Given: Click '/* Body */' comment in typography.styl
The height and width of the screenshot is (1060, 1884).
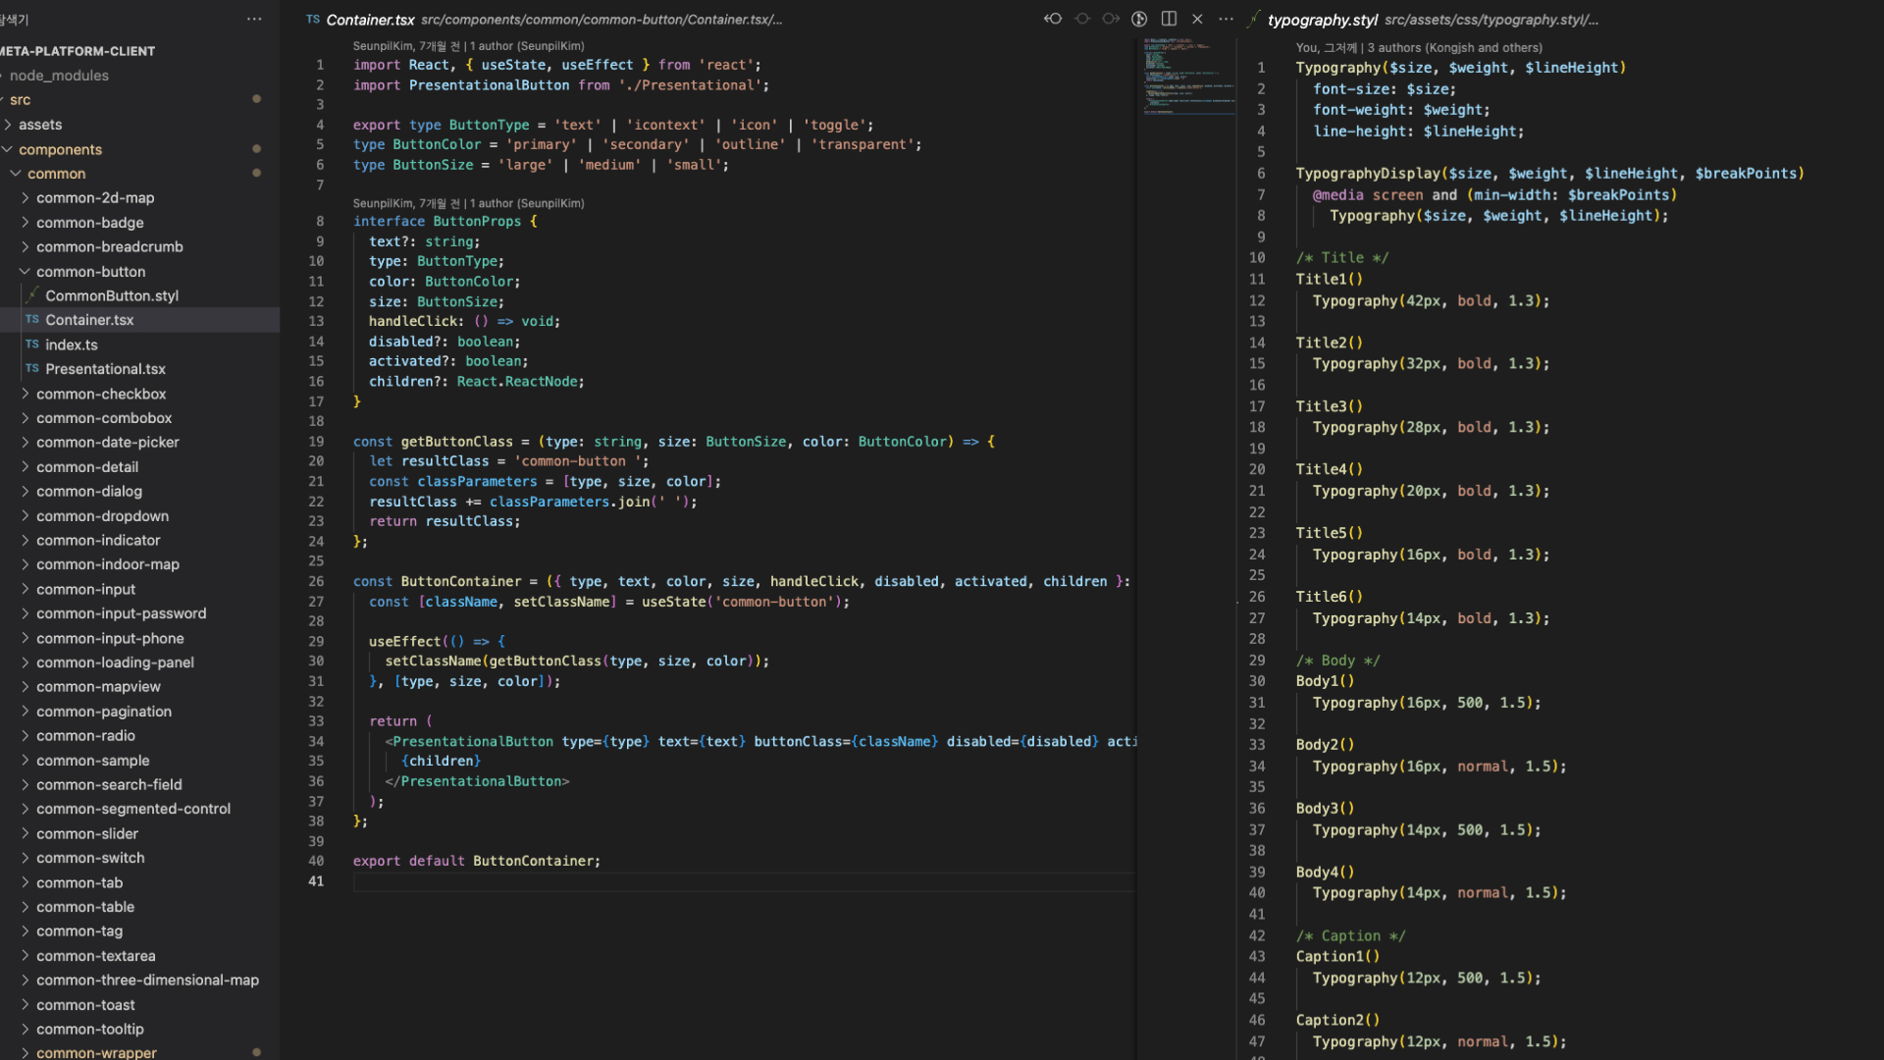Looking at the screenshot, I should pos(1337,661).
